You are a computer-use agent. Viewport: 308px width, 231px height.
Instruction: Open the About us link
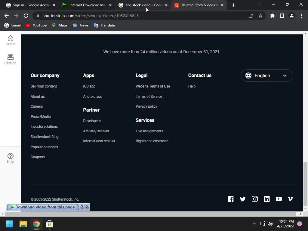point(38,97)
